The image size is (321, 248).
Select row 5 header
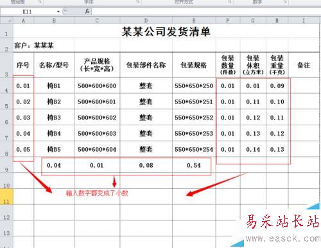[x=6, y=102]
